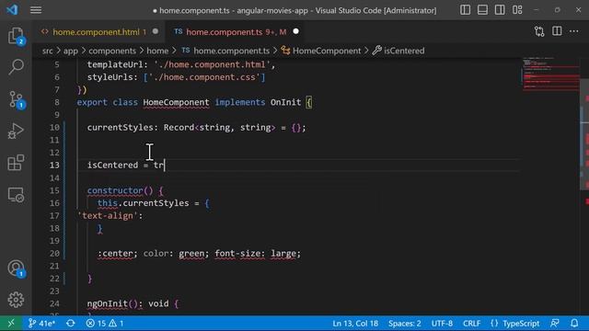589x331 pixels.
Task: Toggle the secondary side bar layout
Action: [x=500, y=10]
